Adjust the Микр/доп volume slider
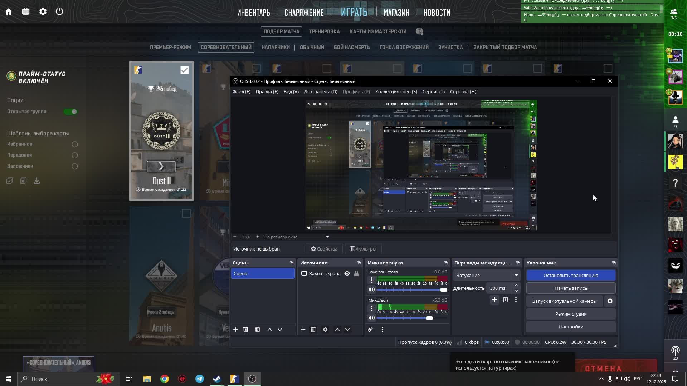This screenshot has height=386, width=687. point(429,318)
